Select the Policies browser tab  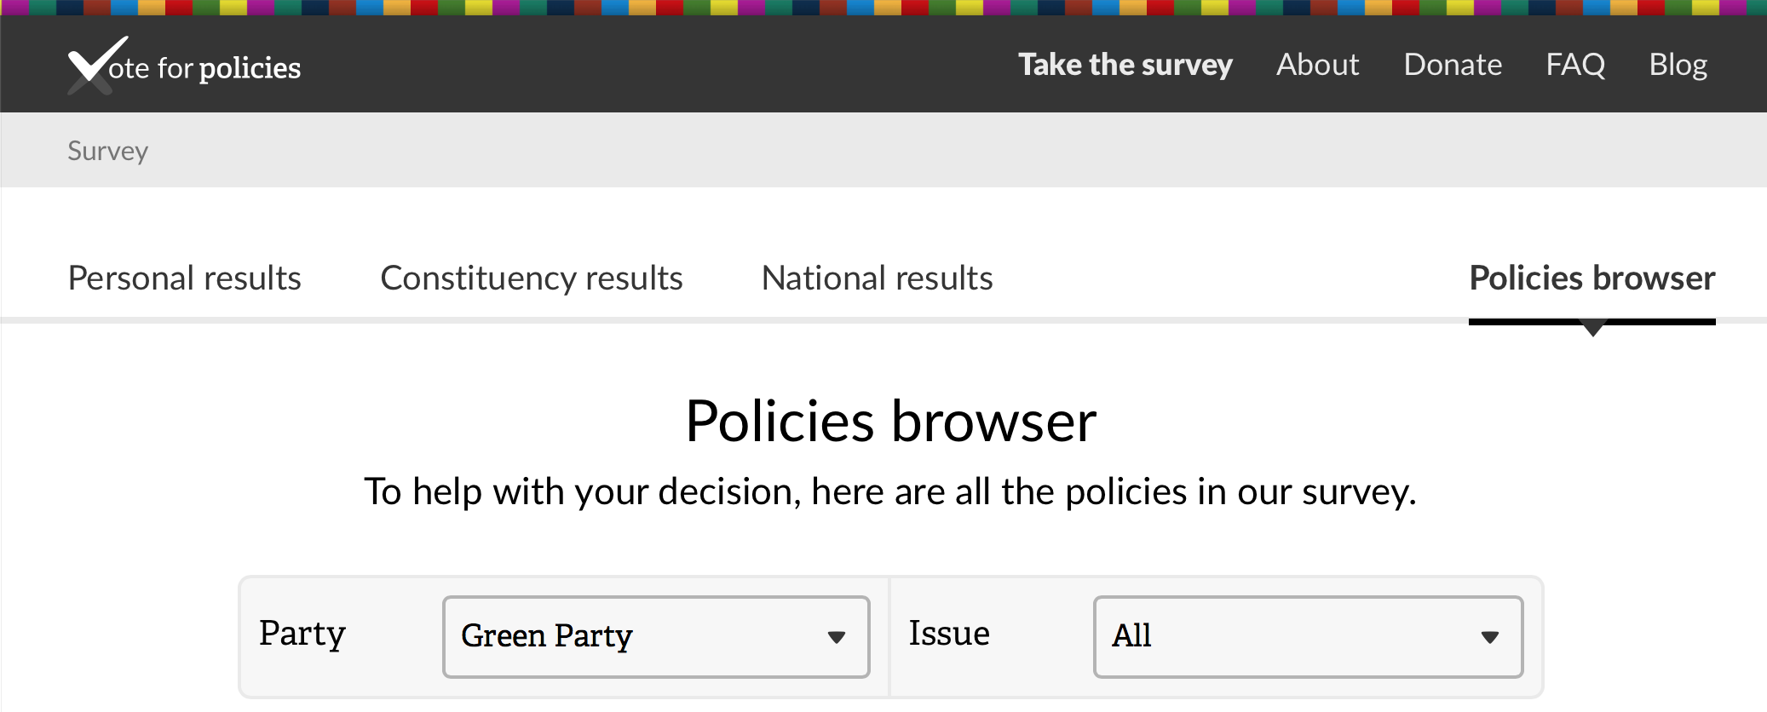coord(1591,278)
